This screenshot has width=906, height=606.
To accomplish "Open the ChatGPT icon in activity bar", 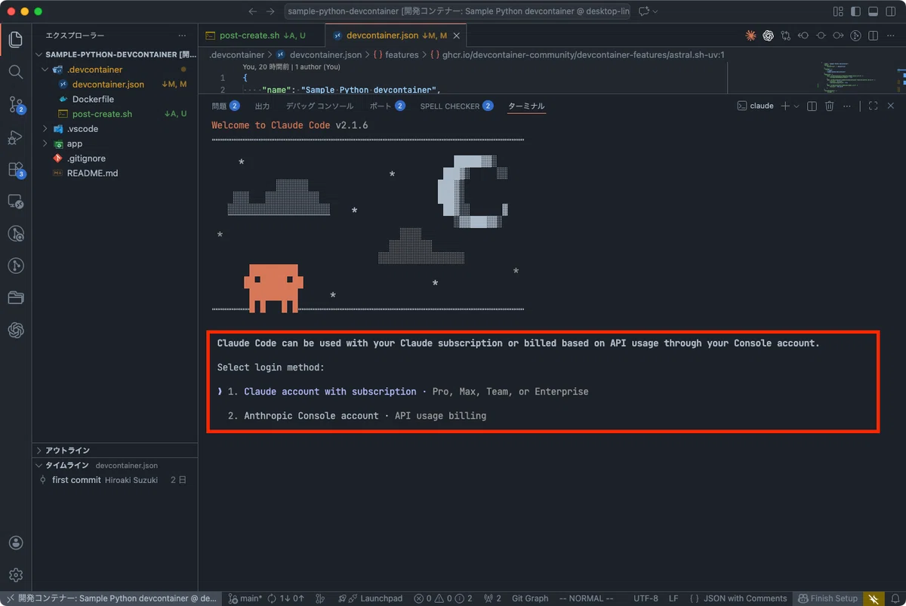I will coord(16,330).
